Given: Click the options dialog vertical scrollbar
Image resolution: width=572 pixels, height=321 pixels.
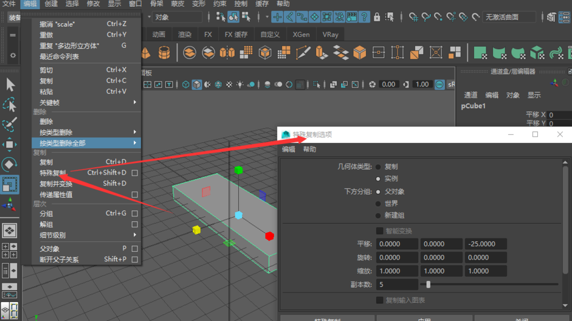Looking at the screenshot, I should pos(565,219).
